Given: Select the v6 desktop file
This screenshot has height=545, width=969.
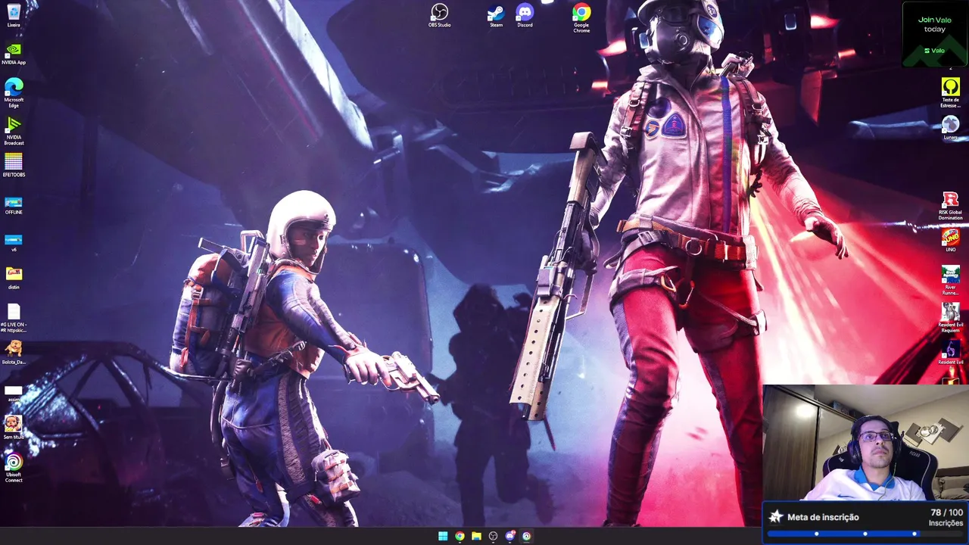Looking at the screenshot, I should [14, 243].
